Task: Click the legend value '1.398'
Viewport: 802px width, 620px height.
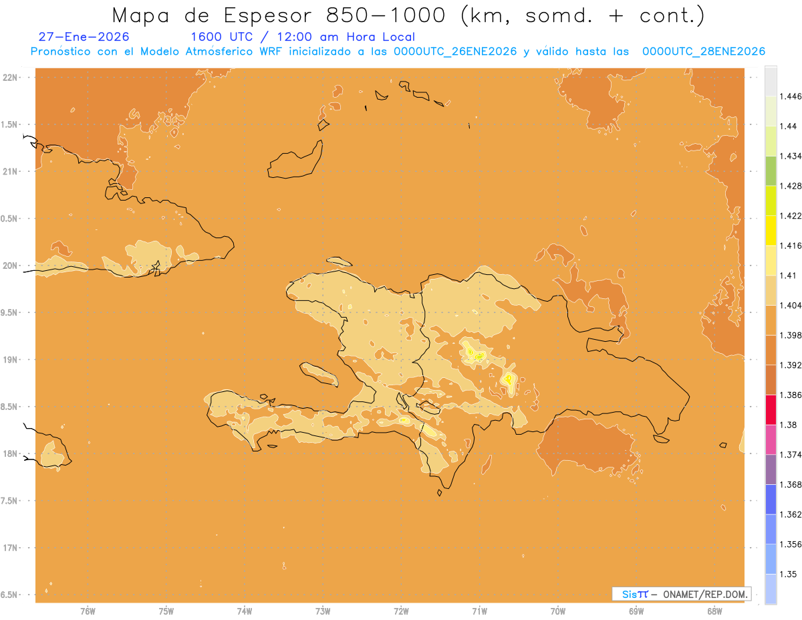Action: click(x=791, y=335)
